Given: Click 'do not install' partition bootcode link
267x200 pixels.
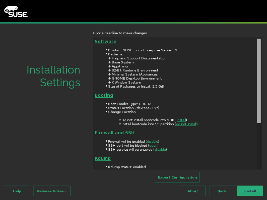Looking at the screenshot, I should [186, 124].
